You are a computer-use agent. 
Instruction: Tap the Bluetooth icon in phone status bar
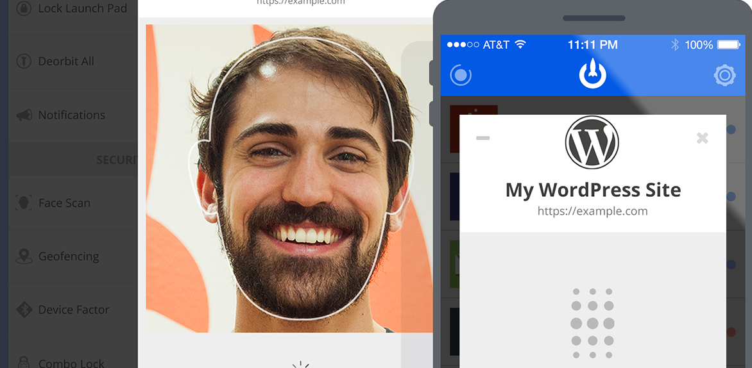[x=675, y=45]
